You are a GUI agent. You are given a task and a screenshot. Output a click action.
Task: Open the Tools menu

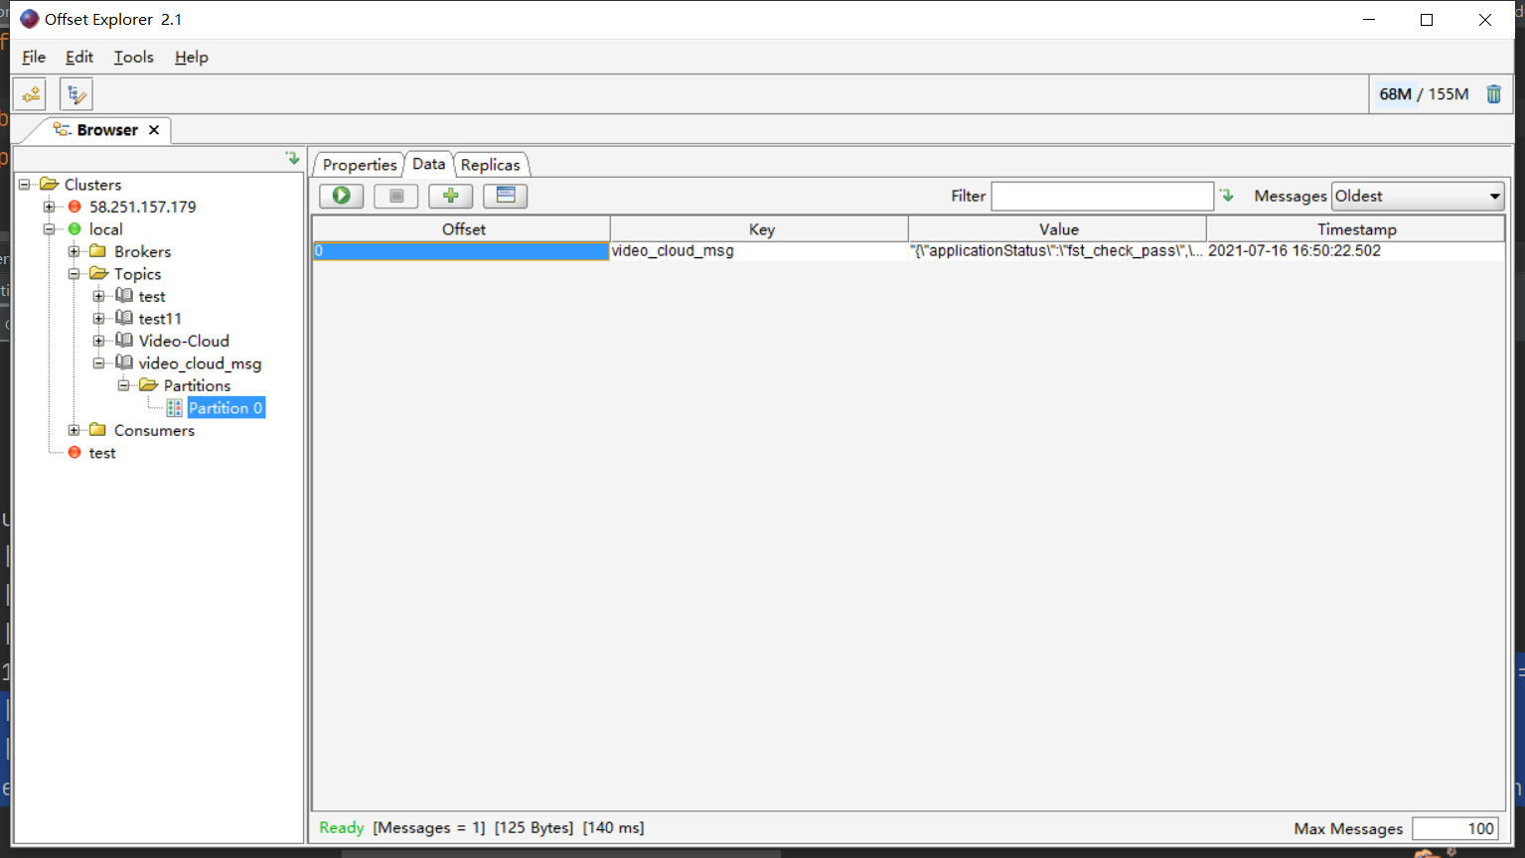click(133, 58)
